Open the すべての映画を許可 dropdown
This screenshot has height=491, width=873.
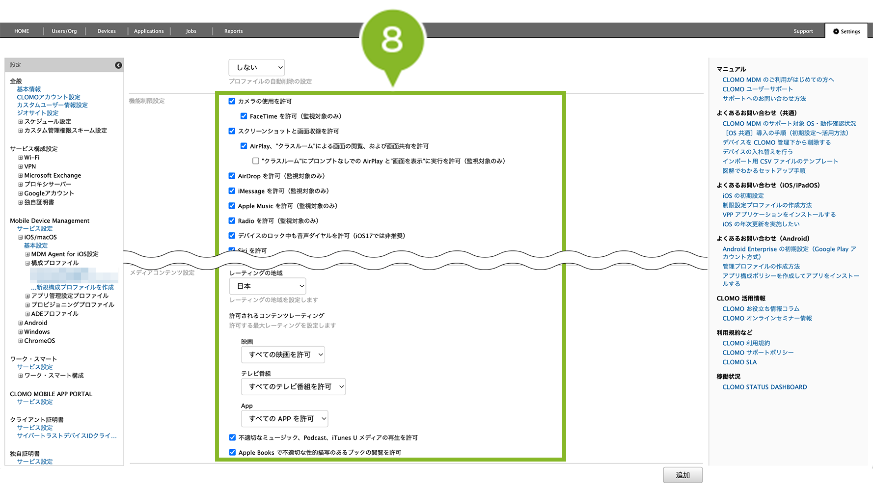coord(283,355)
